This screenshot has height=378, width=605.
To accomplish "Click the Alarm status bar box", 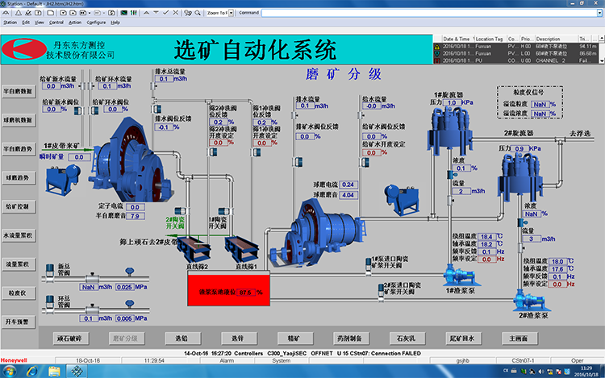I will coord(227,360).
